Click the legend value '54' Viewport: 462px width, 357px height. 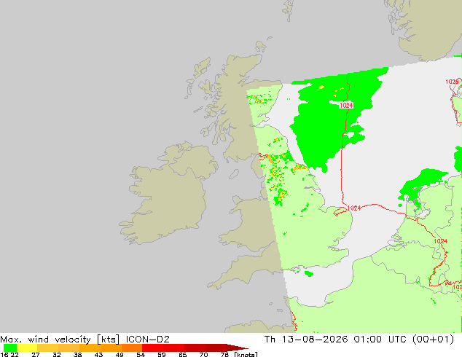pyautogui.click(x=141, y=355)
